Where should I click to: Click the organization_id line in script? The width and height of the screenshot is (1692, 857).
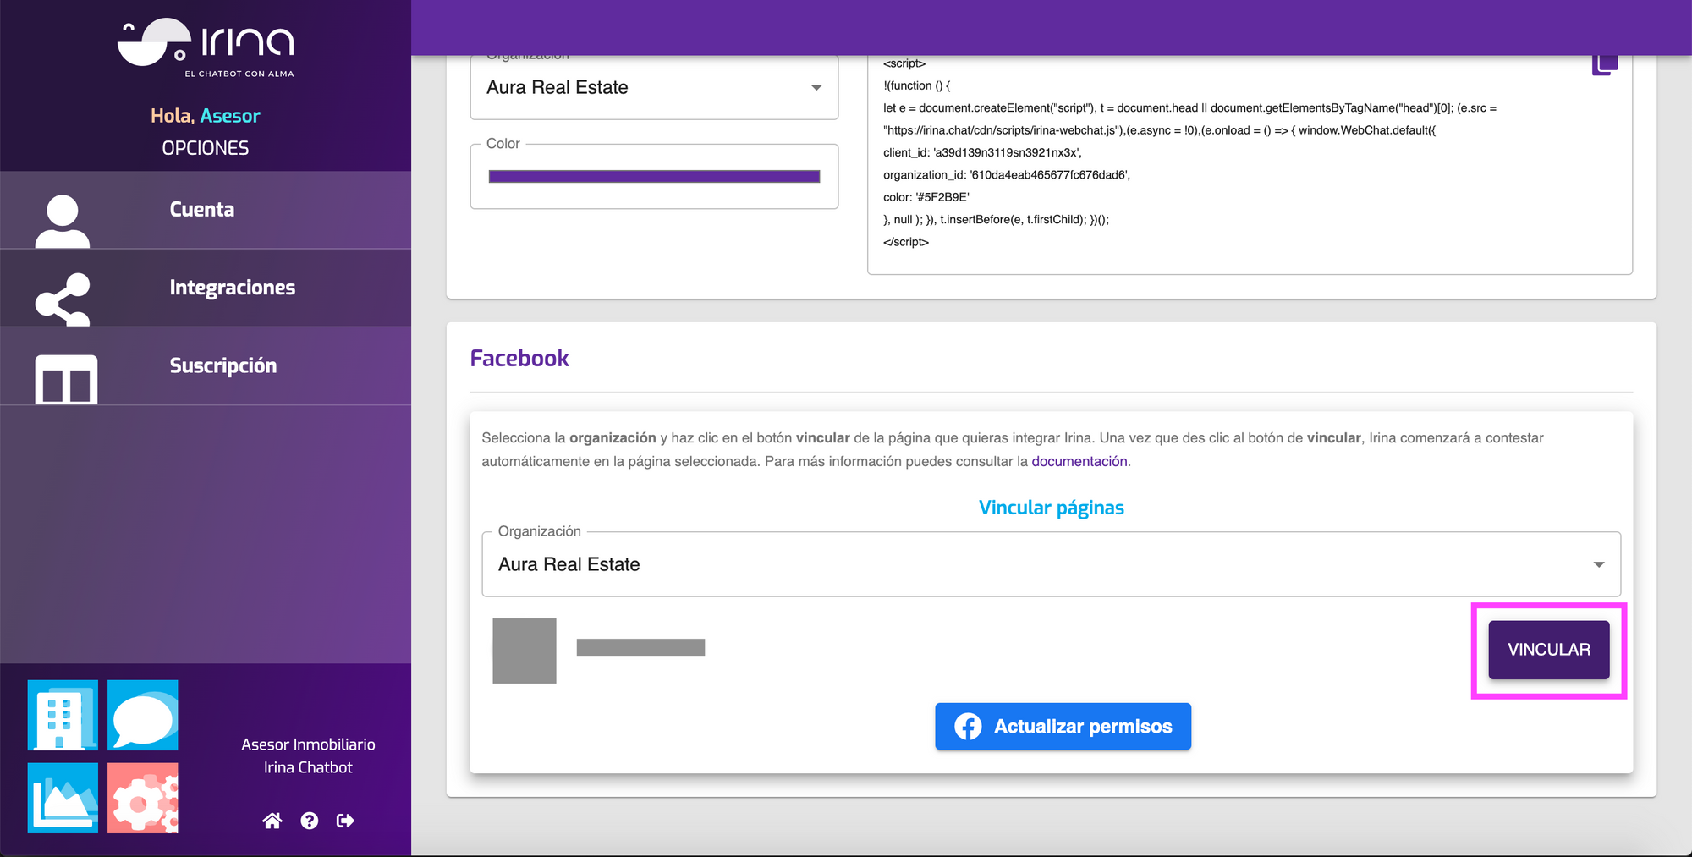1007,174
